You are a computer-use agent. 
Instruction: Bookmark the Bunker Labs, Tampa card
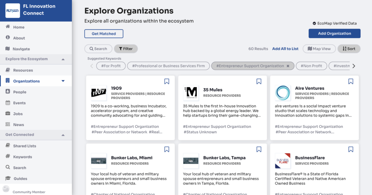tap(259, 149)
